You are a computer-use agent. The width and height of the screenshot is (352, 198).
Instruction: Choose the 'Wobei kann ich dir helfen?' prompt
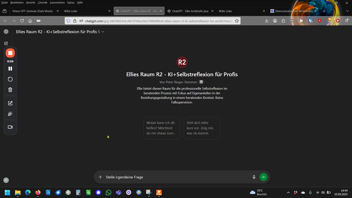click(x=162, y=128)
